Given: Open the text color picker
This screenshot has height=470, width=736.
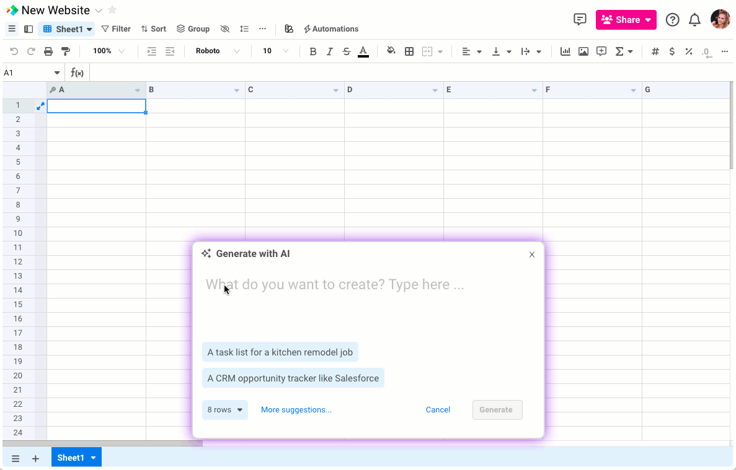Looking at the screenshot, I should click(x=363, y=51).
